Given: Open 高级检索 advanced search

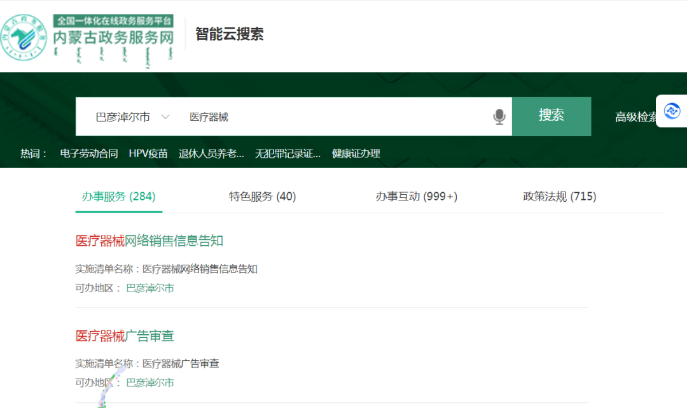Looking at the screenshot, I should coord(636,117).
